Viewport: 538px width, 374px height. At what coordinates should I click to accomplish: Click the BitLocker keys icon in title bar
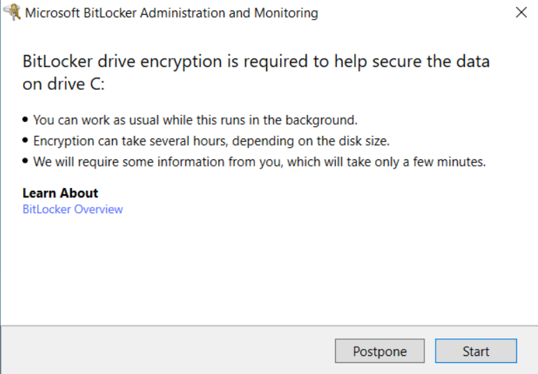coord(12,13)
